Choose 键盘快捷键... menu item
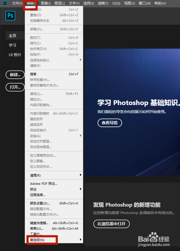Screen dimensions: 180x251 click(x=54, y=223)
